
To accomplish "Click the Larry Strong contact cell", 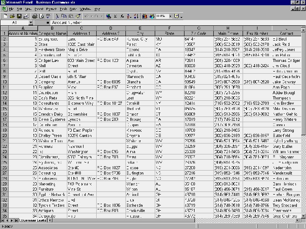I will [x=286, y=130].
